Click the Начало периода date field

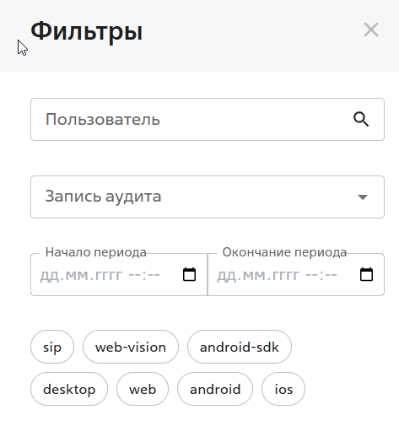click(119, 274)
